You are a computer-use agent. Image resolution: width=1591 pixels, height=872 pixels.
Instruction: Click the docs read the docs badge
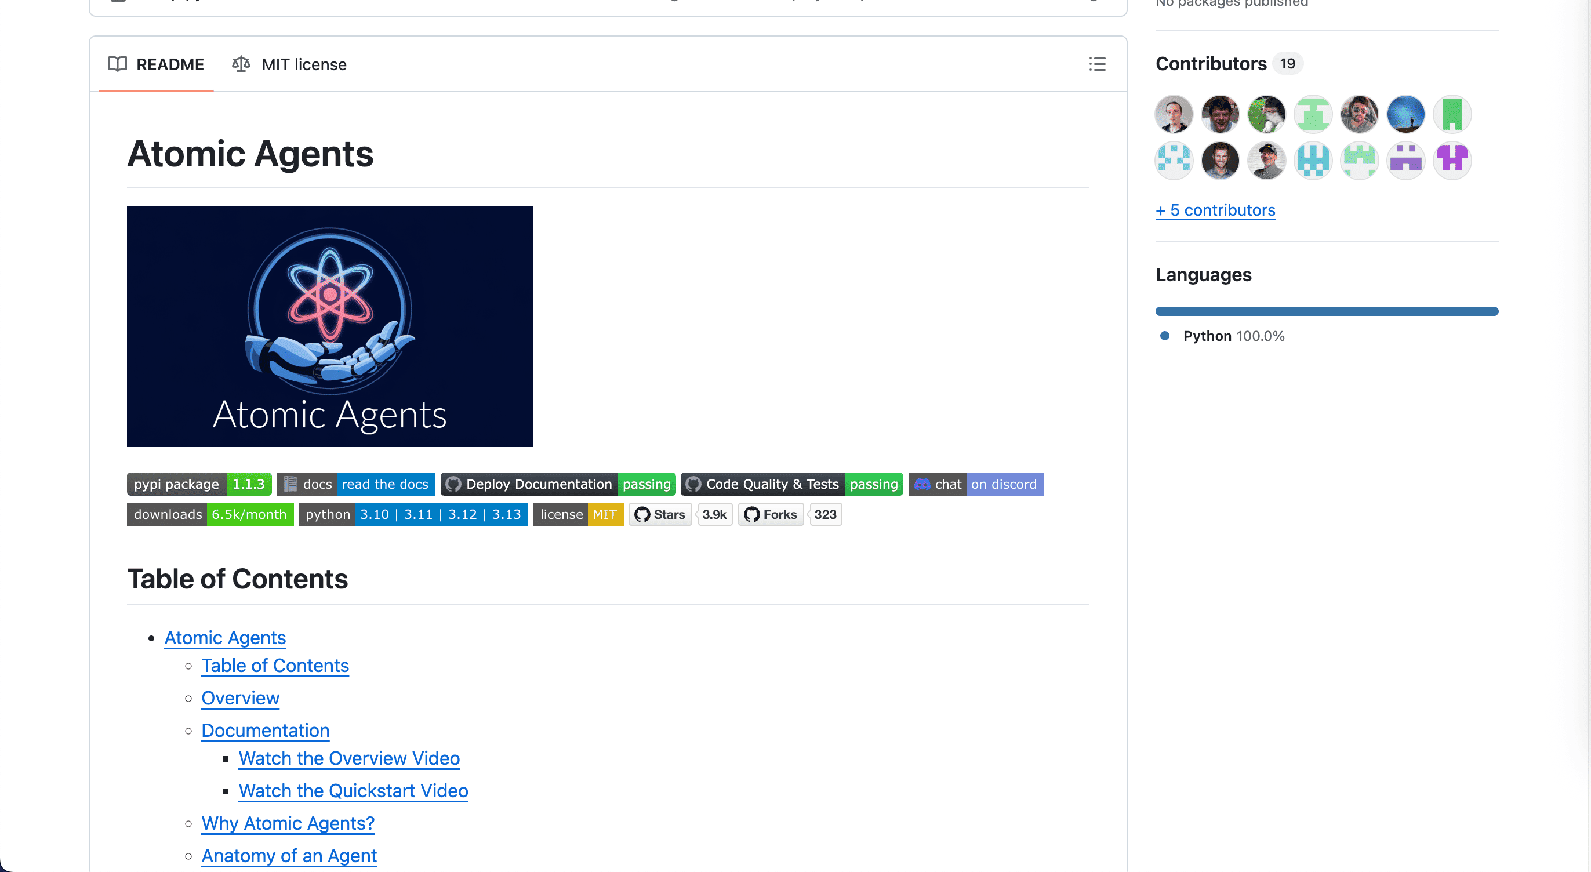356,484
